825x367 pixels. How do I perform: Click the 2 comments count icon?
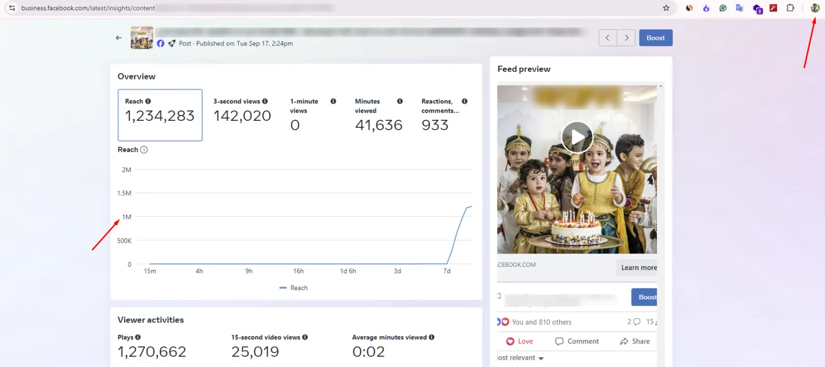tap(634, 322)
